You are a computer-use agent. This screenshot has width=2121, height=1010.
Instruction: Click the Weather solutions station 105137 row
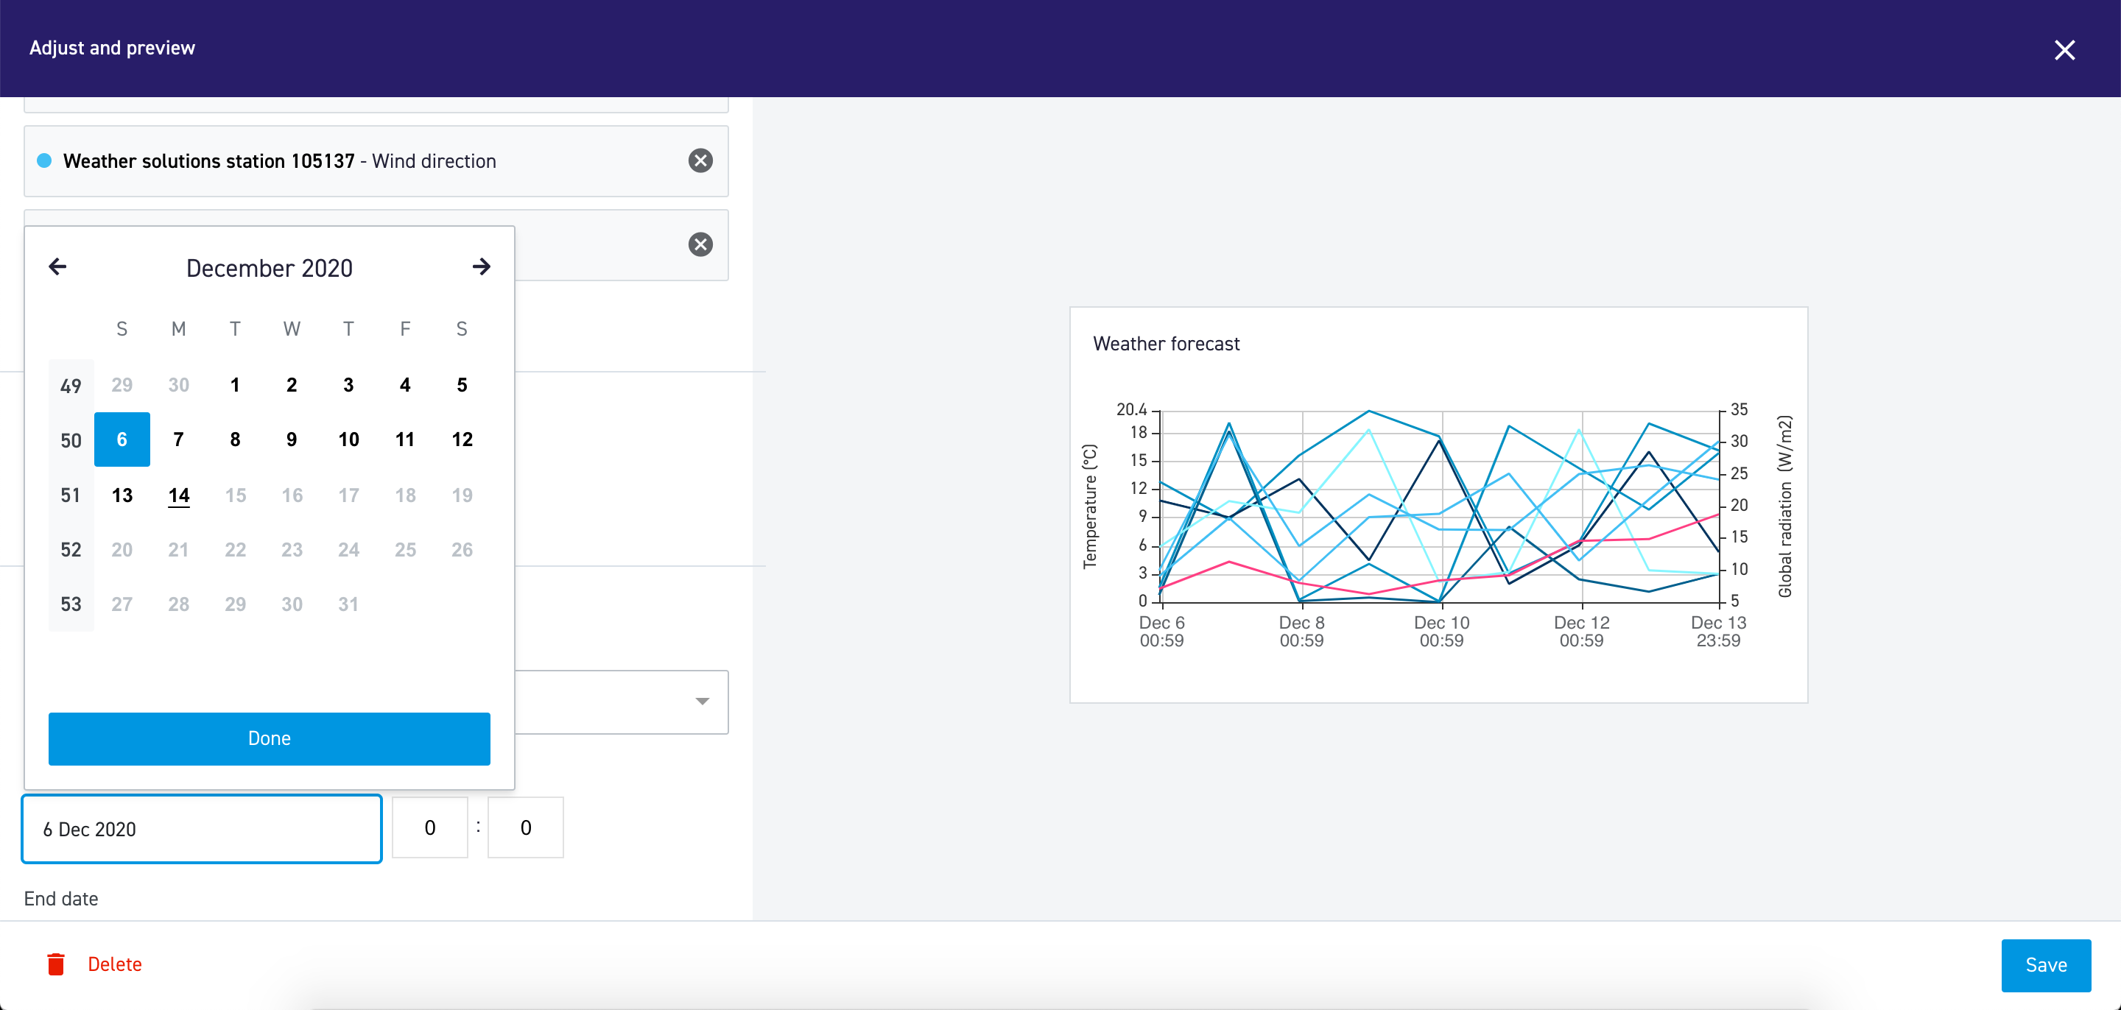376,160
